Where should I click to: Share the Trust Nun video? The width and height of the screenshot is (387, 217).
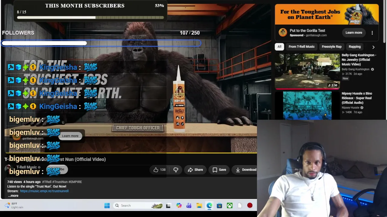click(x=195, y=170)
